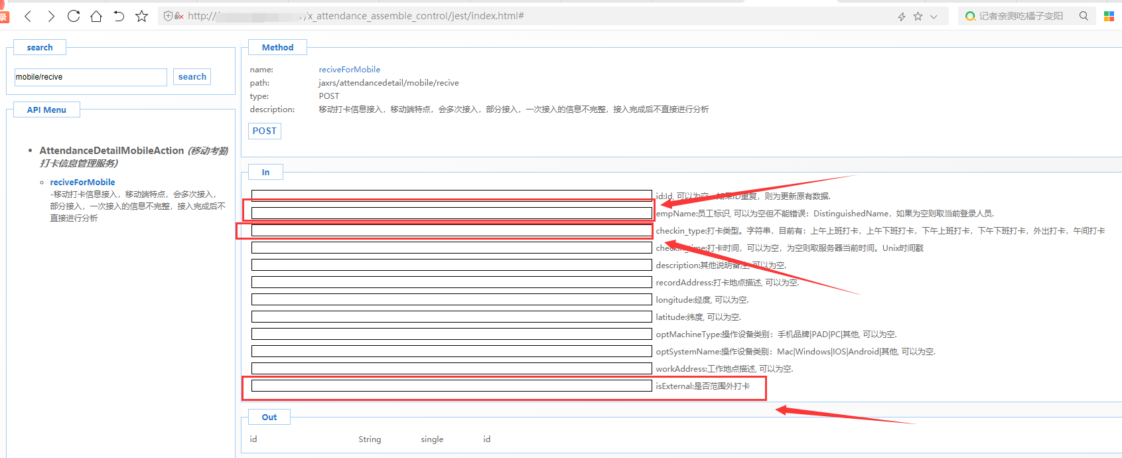The image size is (1122, 458).
Task: Click the magnifier search icon in browser search box
Action: pos(1084,16)
